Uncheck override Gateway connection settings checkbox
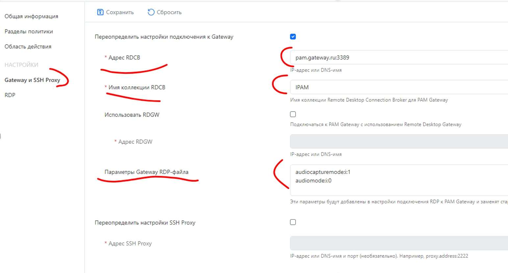The width and height of the screenshot is (508, 273). pos(293,36)
